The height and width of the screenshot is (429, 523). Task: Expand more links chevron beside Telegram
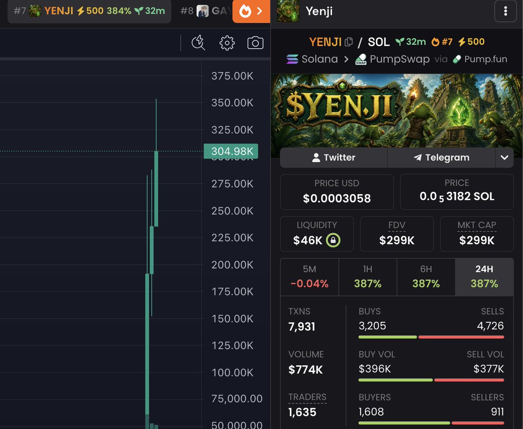coord(505,158)
